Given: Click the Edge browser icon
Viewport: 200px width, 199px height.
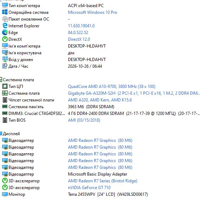Looking at the screenshot, I should tap(5, 33).
